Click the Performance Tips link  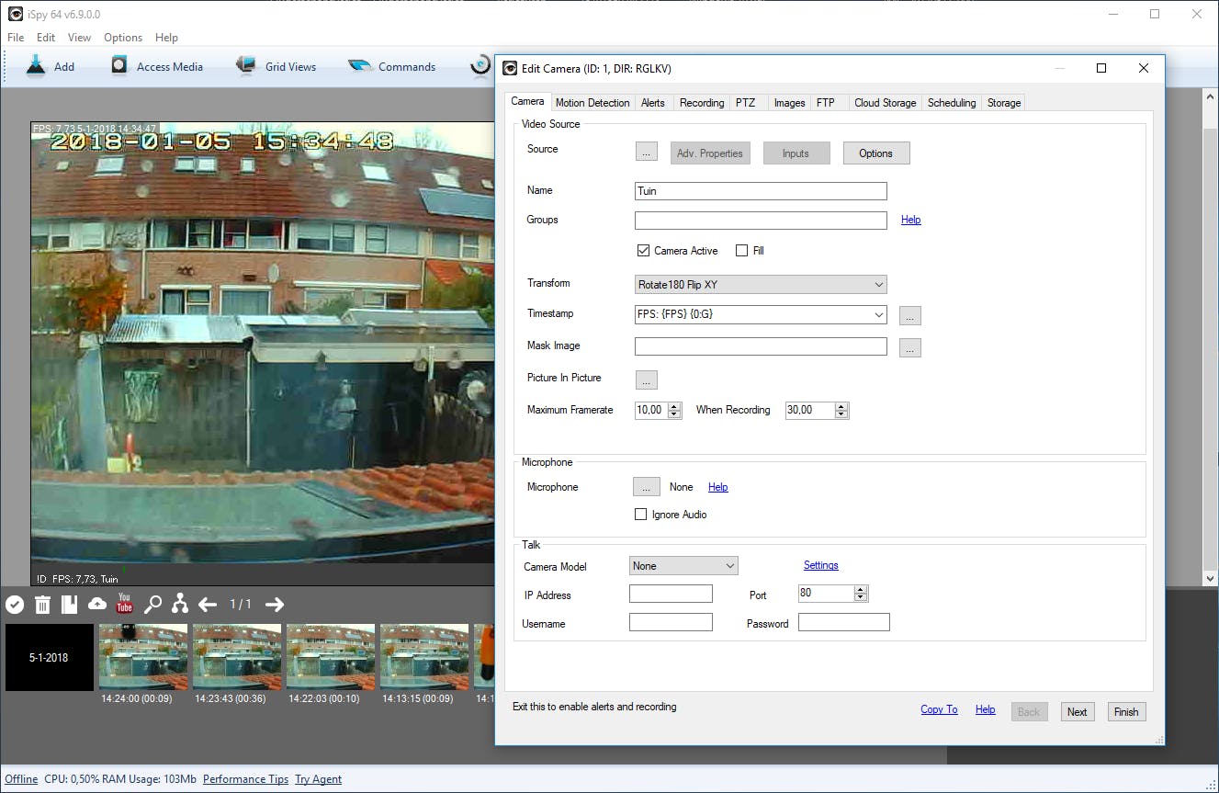(x=245, y=779)
